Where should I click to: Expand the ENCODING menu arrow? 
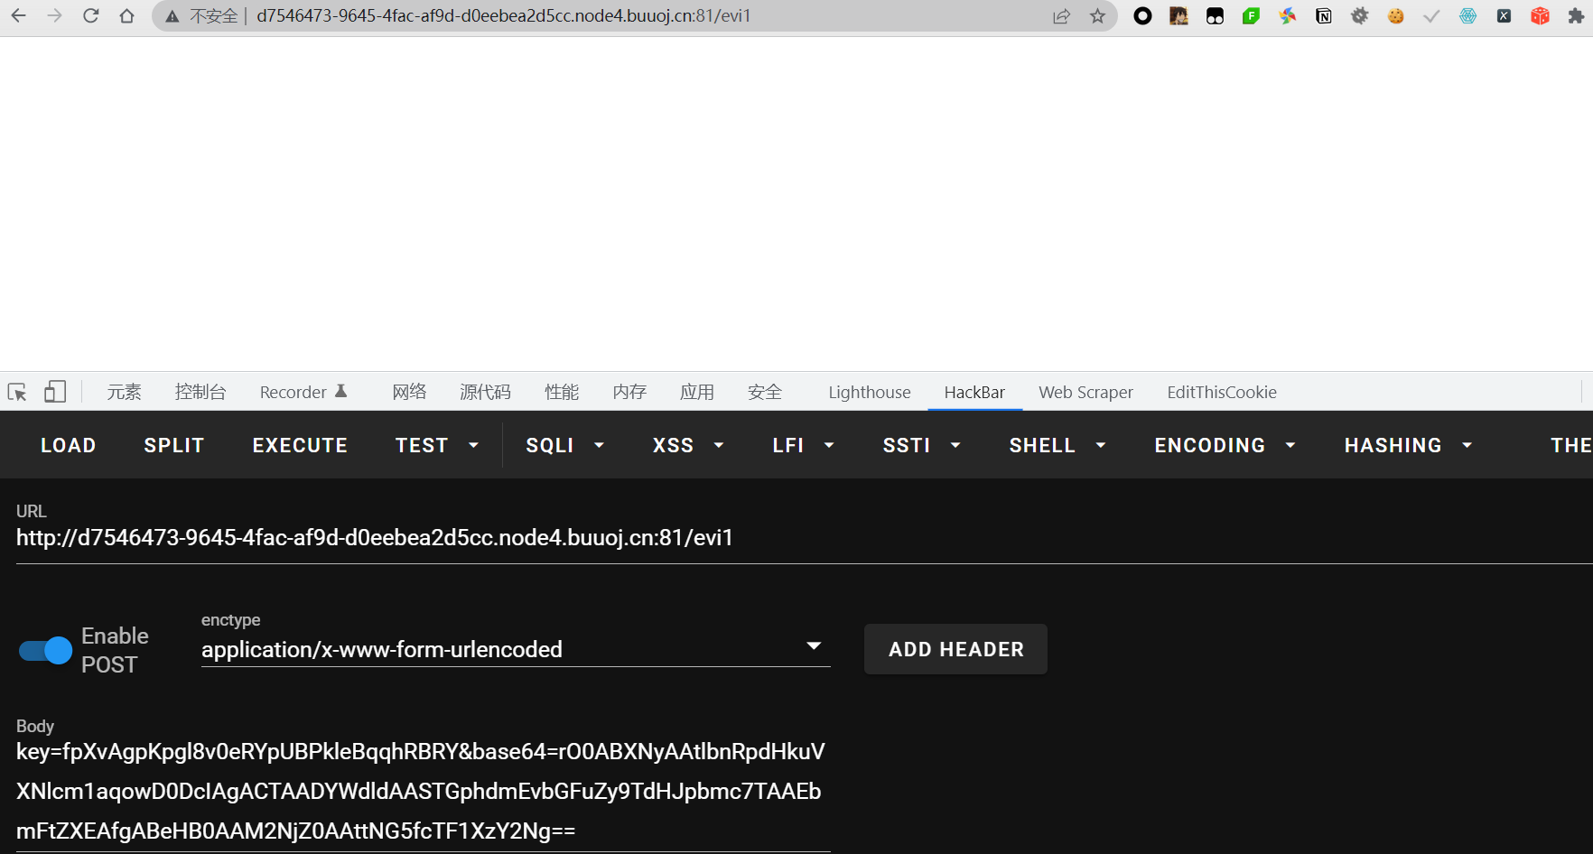coord(1290,445)
